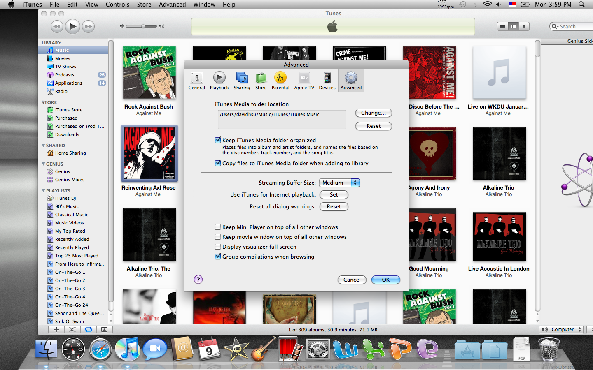The image size is (593, 370).
Task: Collapse the GENIUS sidebar section
Action: pyautogui.click(x=44, y=164)
